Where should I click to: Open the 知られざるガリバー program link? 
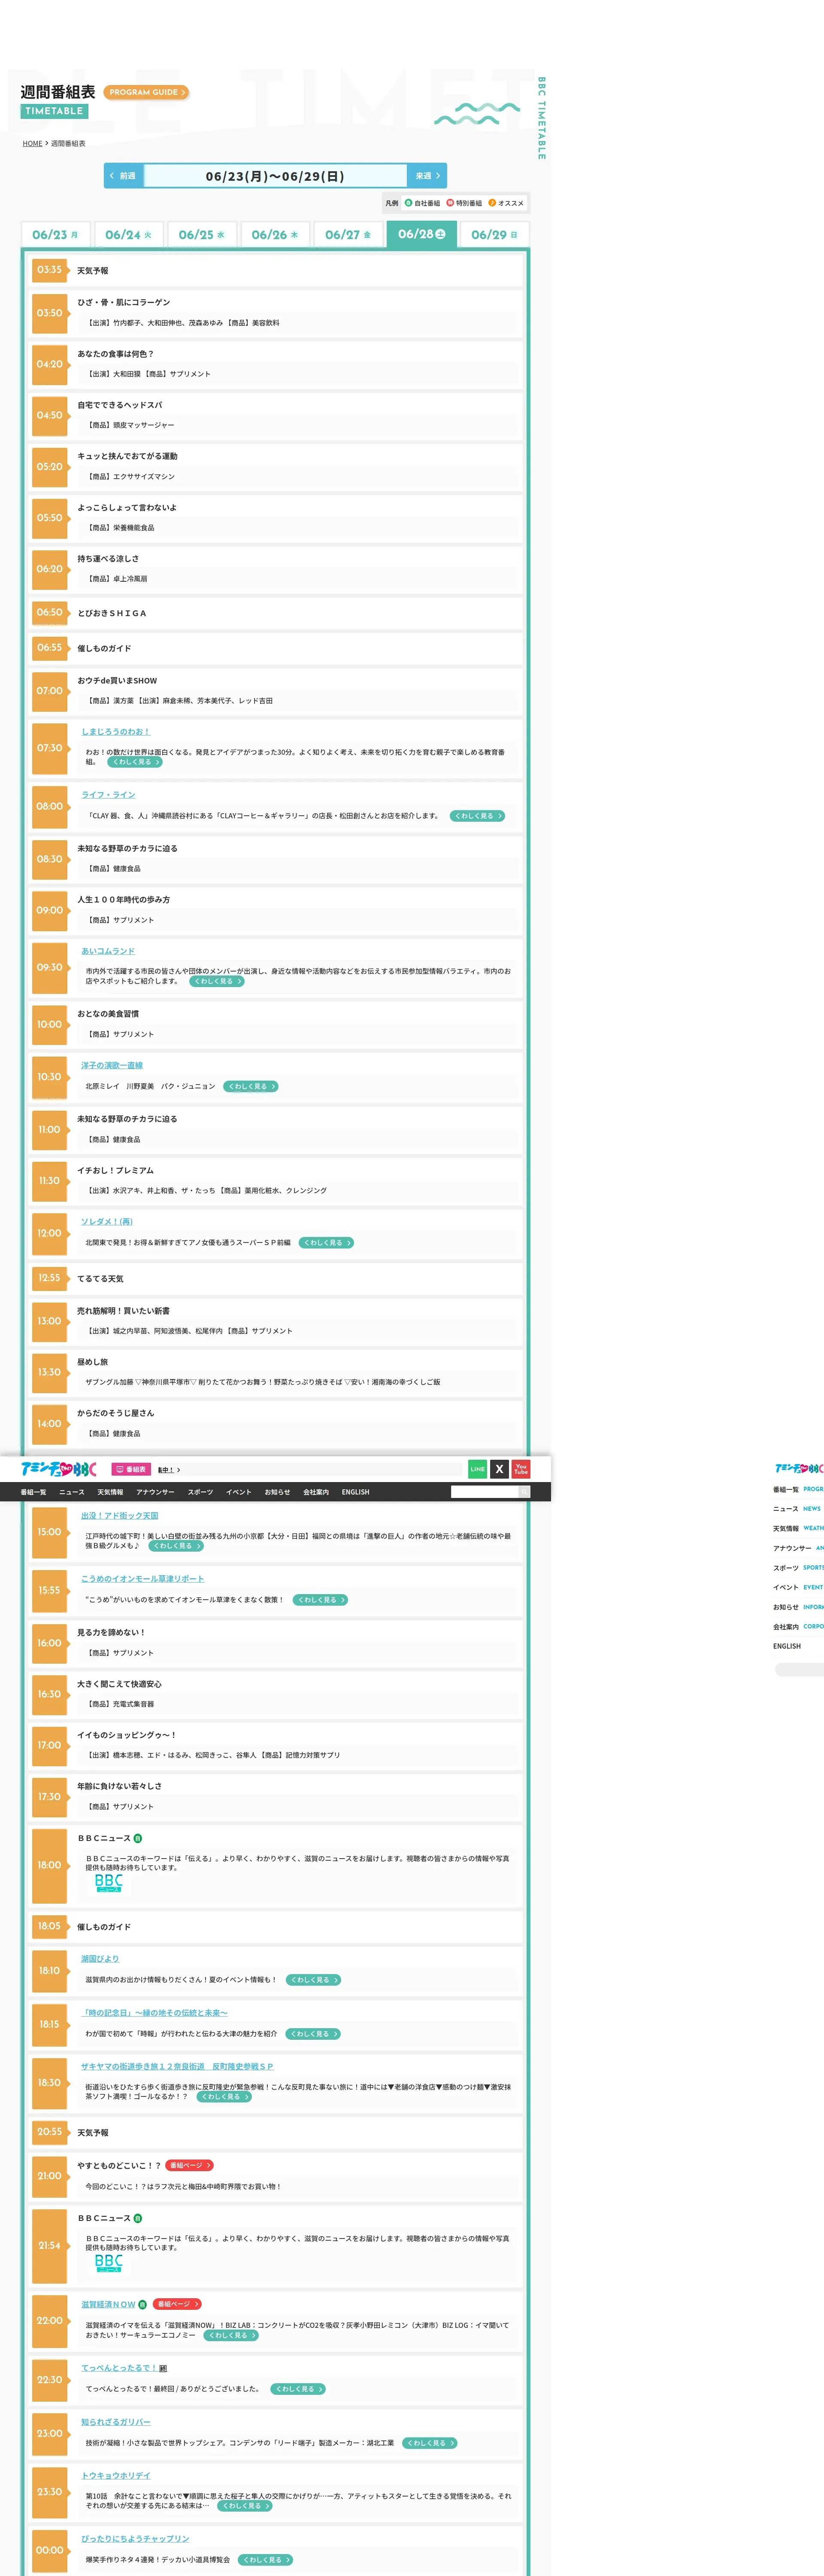(x=116, y=2422)
